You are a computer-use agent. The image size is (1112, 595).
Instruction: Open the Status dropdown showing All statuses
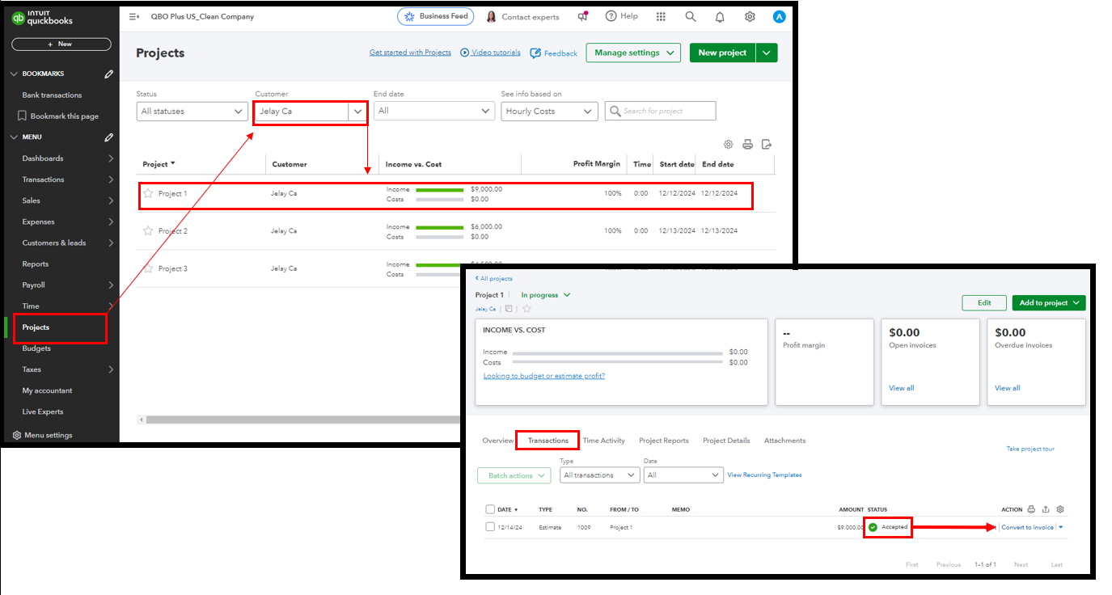click(x=192, y=112)
